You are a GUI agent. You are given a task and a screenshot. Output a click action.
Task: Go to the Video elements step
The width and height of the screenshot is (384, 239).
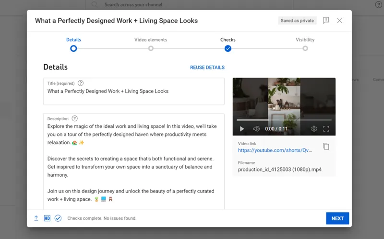pyautogui.click(x=151, y=48)
